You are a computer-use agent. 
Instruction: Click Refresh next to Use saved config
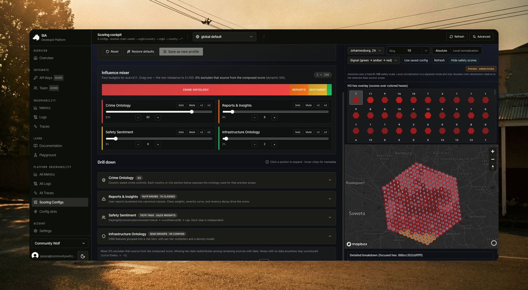pos(439,60)
